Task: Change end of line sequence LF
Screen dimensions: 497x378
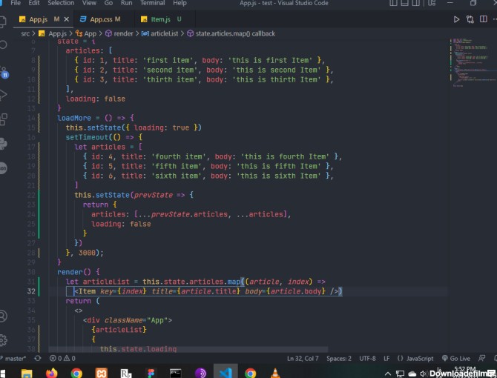Action: pos(386,359)
